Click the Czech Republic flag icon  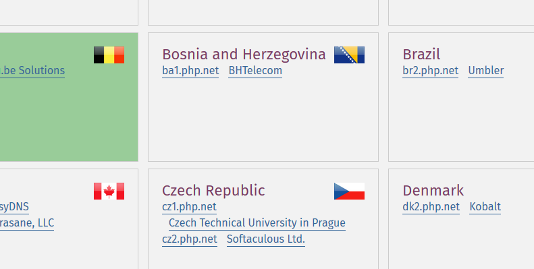(349, 191)
